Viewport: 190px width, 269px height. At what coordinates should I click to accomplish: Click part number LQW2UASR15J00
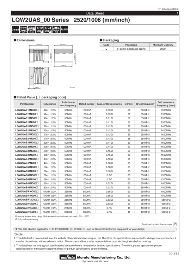27,212
